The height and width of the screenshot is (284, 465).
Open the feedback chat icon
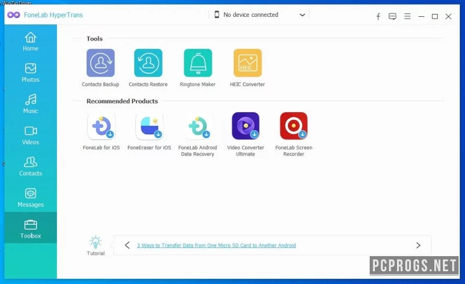click(x=392, y=16)
